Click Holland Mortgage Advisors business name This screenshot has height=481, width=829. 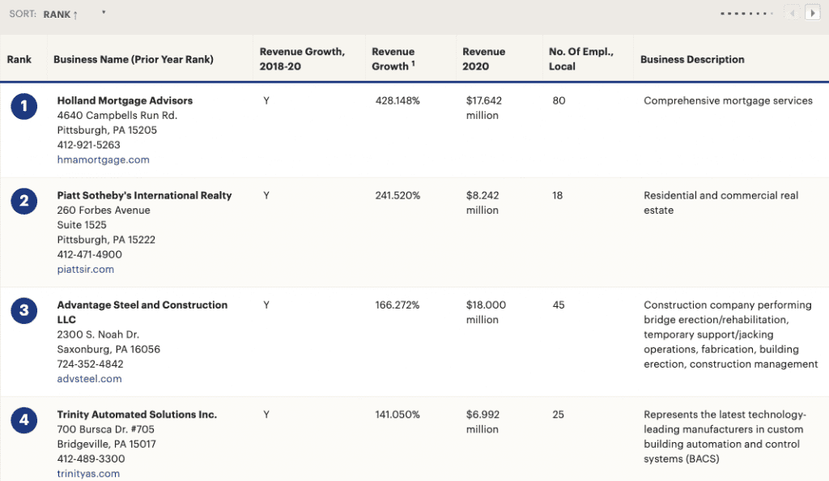click(x=125, y=100)
